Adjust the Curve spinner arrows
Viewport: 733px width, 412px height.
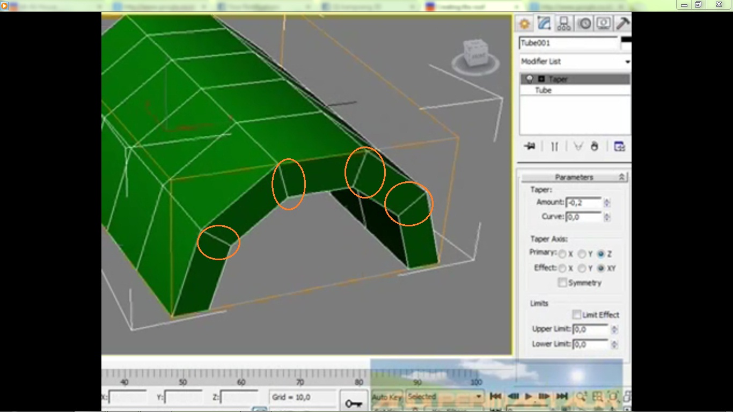[x=607, y=217]
